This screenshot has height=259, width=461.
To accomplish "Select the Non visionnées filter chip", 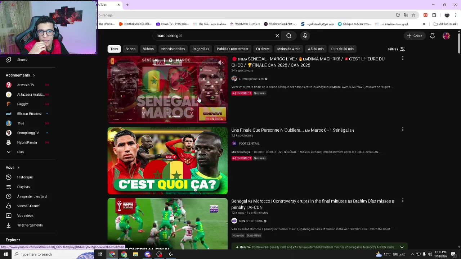I will coord(173,49).
